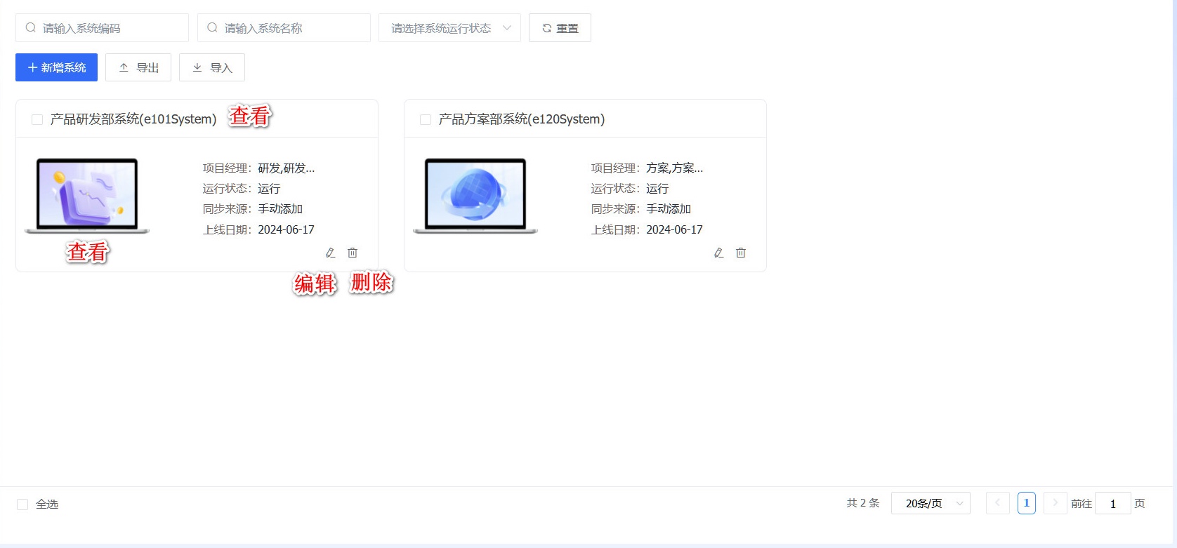Open 产品研发部系统 laptop thumbnail
This screenshot has height=548, width=1177.
[87, 196]
